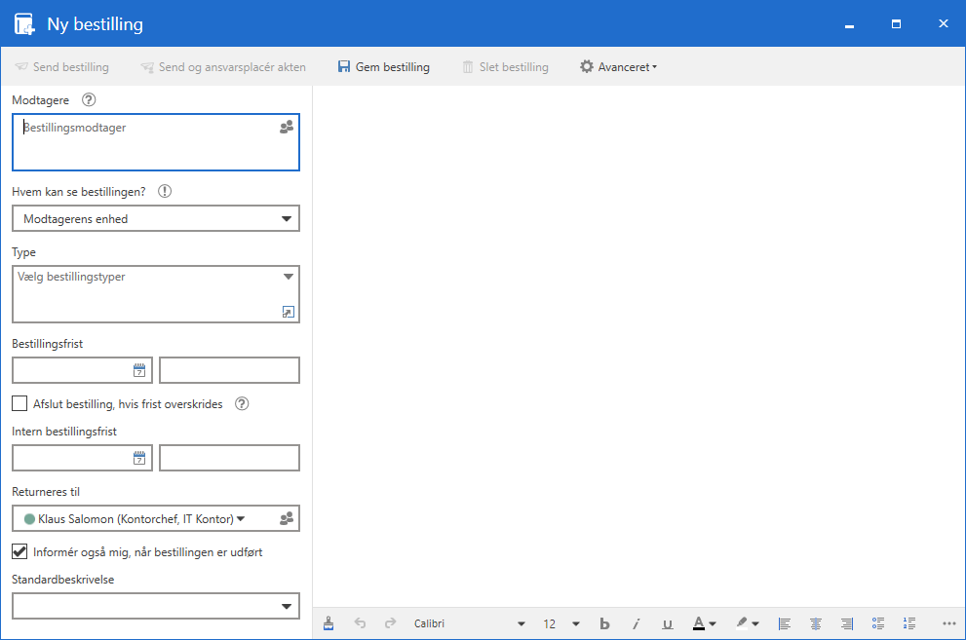The height and width of the screenshot is (640, 966).
Task: Click the Bold formatting icon
Action: [604, 623]
